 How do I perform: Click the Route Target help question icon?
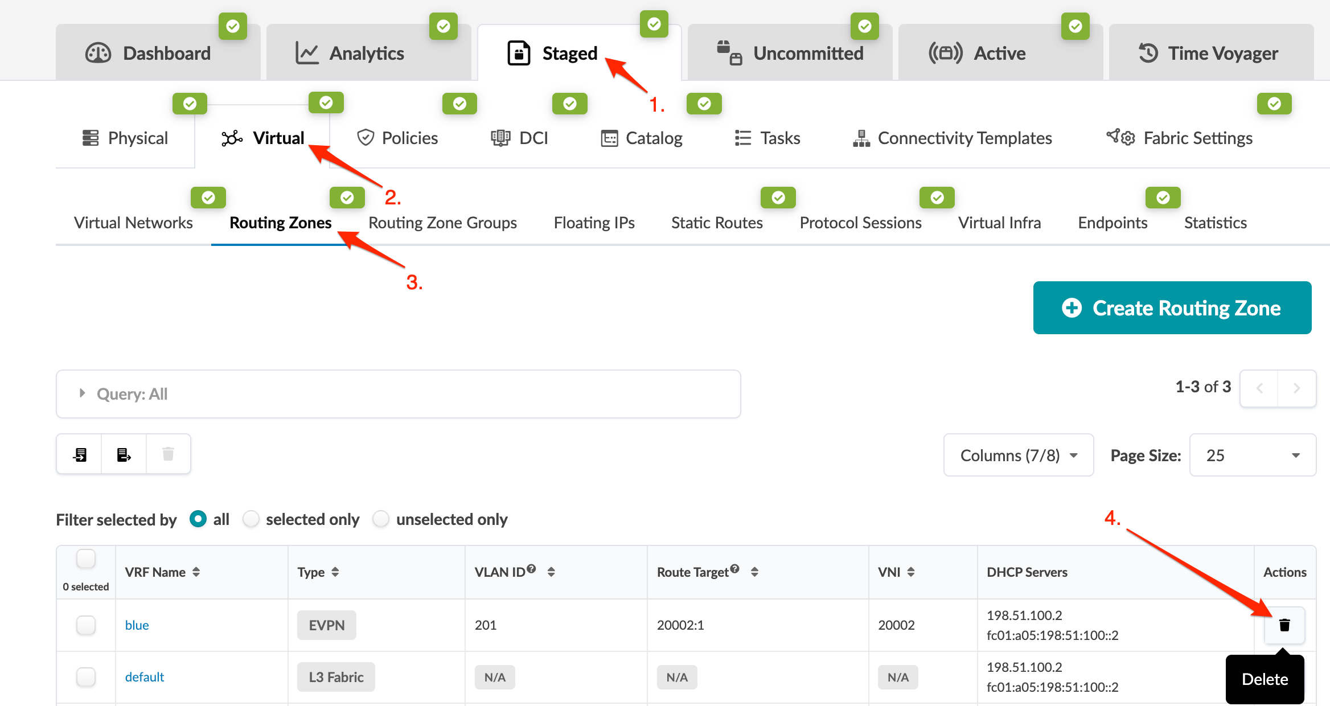734,568
